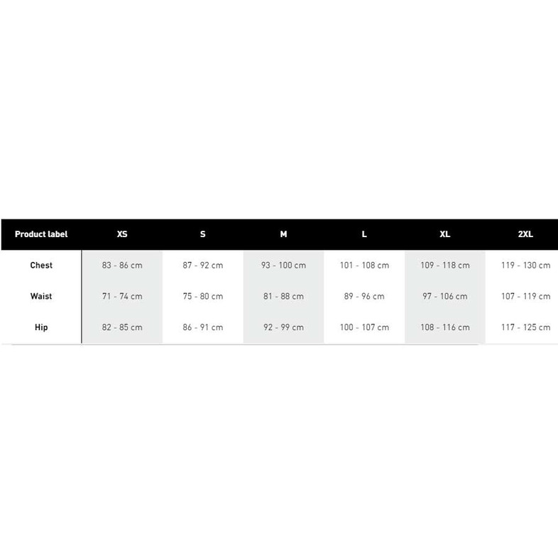Click the XS waist value 71 - 74 cm

point(122,296)
